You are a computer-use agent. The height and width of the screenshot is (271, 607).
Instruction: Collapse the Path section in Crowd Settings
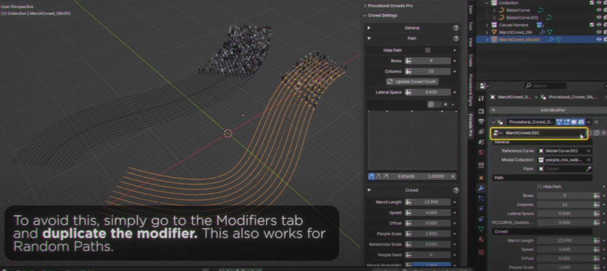point(369,39)
